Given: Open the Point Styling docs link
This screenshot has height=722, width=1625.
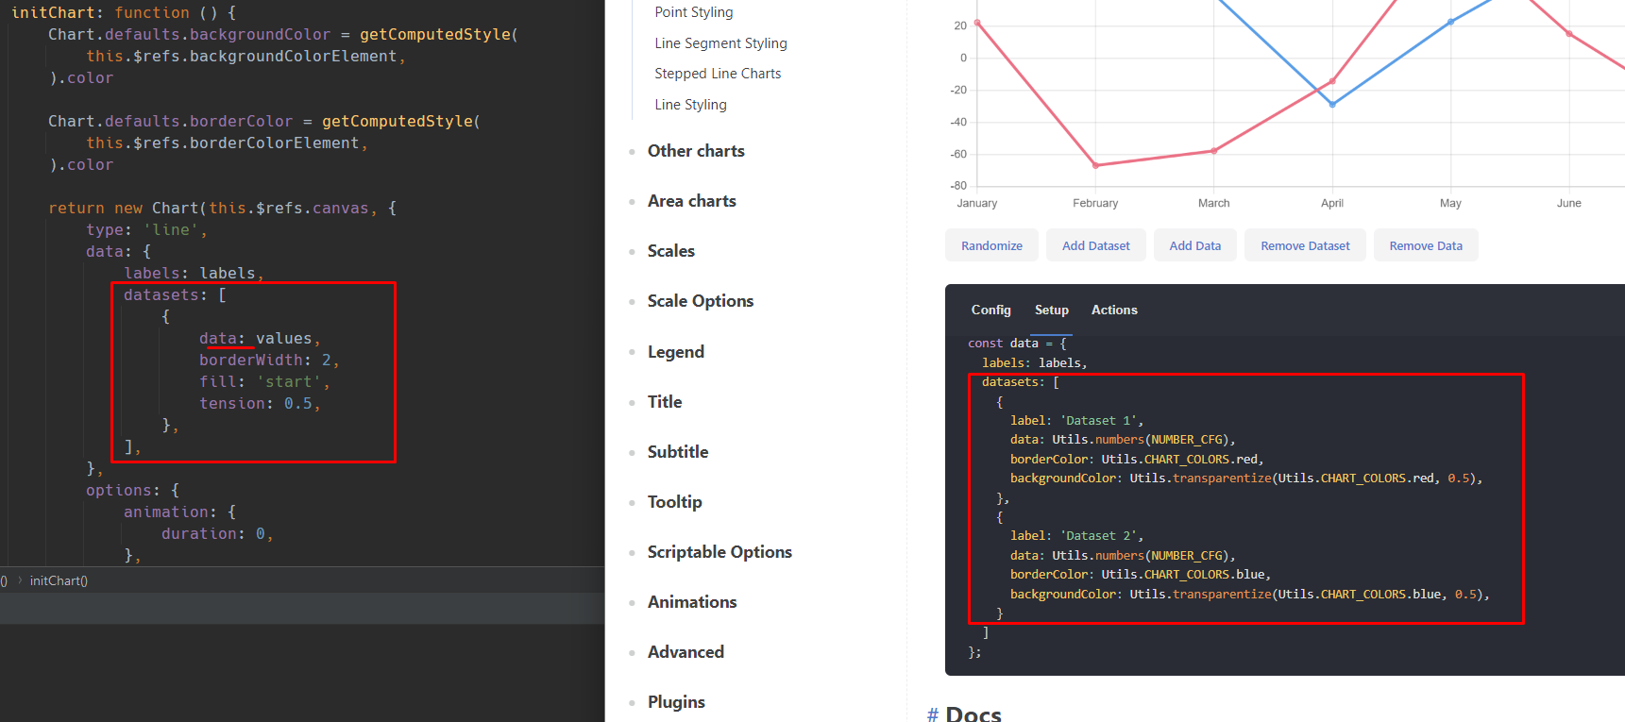Looking at the screenshot, I should point(693,12).
